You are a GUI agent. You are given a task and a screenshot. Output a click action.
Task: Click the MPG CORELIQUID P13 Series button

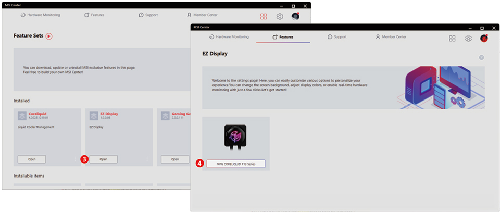[x=236, y=164]
